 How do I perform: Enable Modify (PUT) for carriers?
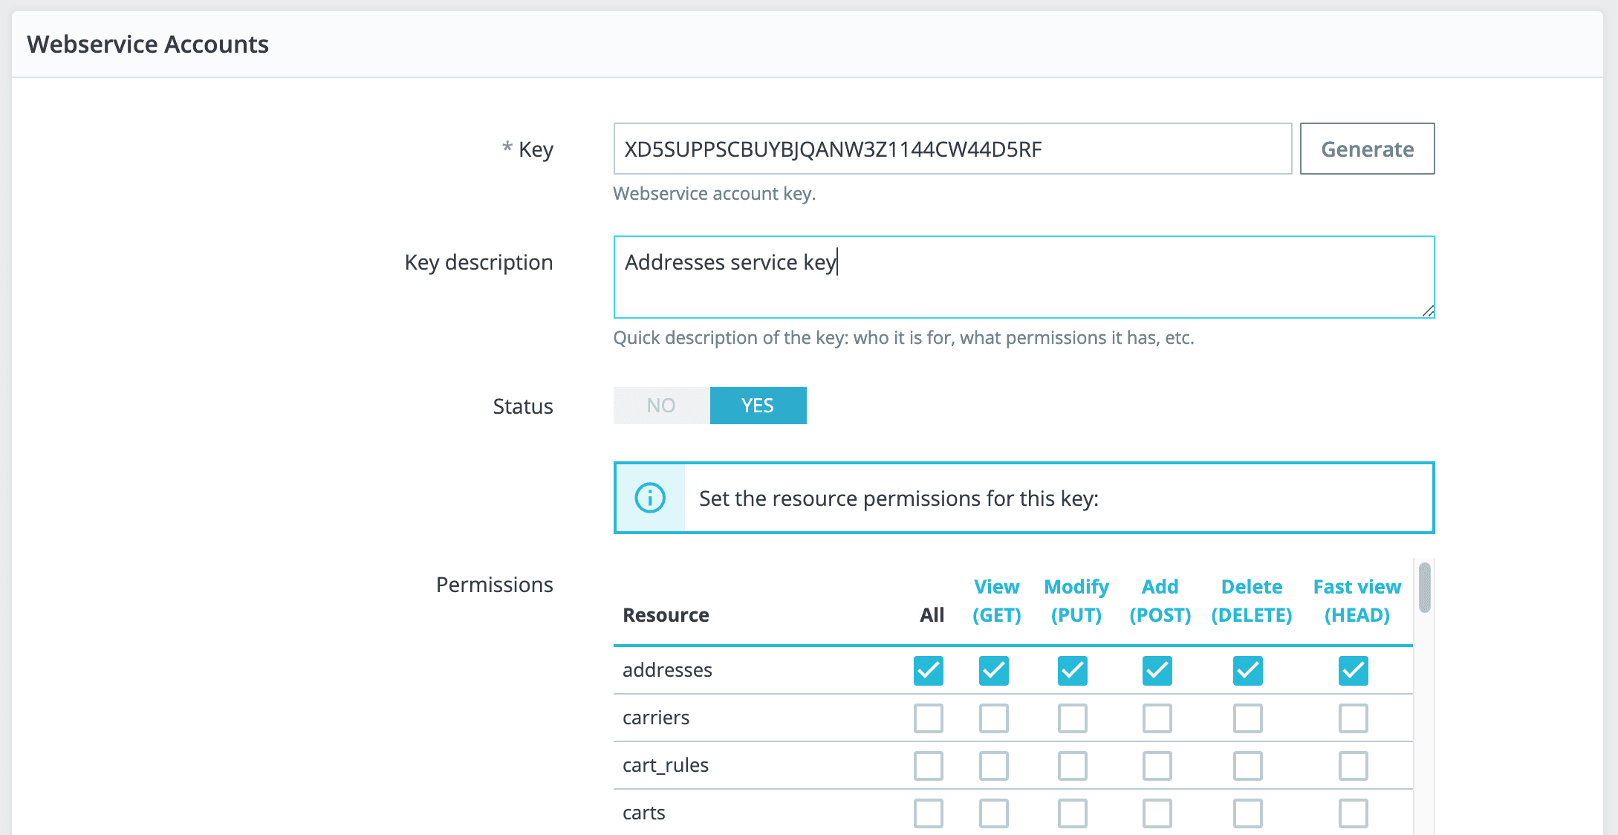tap(1072, 718)
